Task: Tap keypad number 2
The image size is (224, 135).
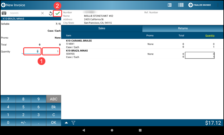Action: click(x=23, y=115)
